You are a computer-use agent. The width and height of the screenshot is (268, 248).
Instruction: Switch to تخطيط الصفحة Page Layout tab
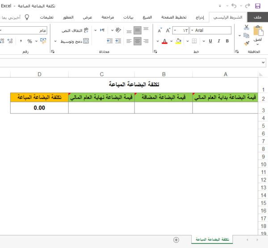click(174, 17)
